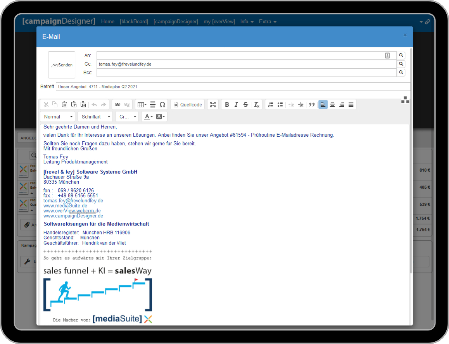Click the Cut scissors icon
Image resolution: width=449 pixels, height=344 pixels.
coord(46,104)
